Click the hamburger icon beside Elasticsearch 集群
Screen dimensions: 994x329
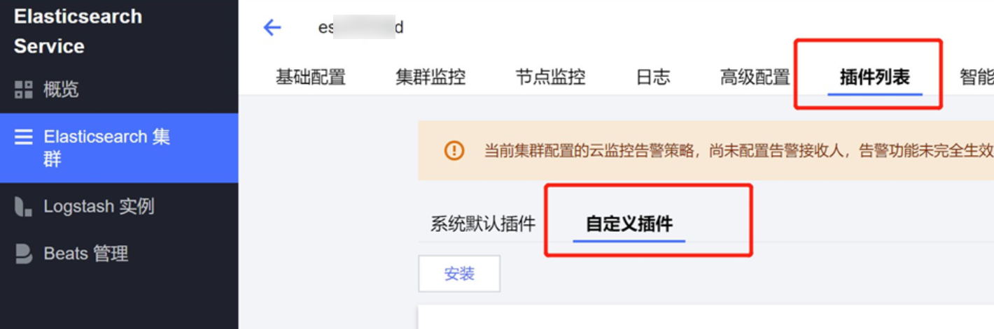(24, 137)
